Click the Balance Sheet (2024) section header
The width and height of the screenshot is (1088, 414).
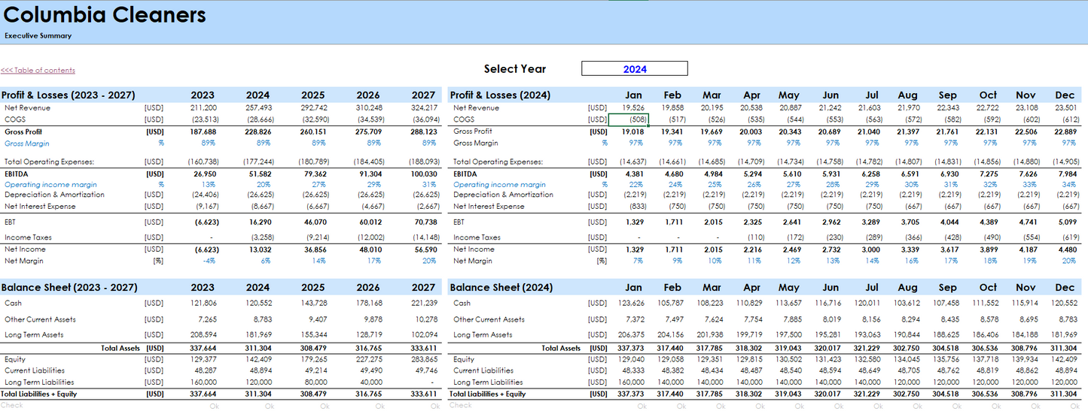(x=501, y=288)
